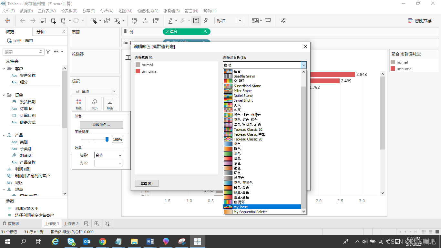The height and width of the screenshot is (248, 441).
Task: Open the data pane view options dropdown
Action: [58, 52]
